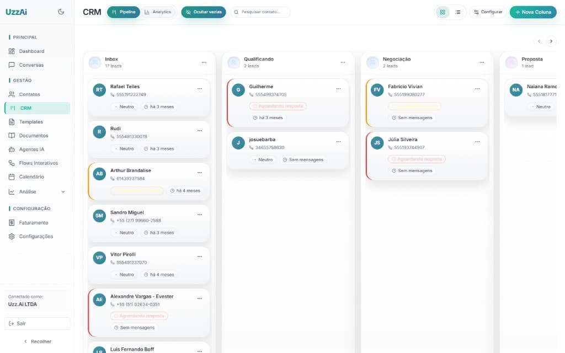Click the Faturamento billing icon
This screenshot has width=565, height=353.
click(x=12, y=223)
